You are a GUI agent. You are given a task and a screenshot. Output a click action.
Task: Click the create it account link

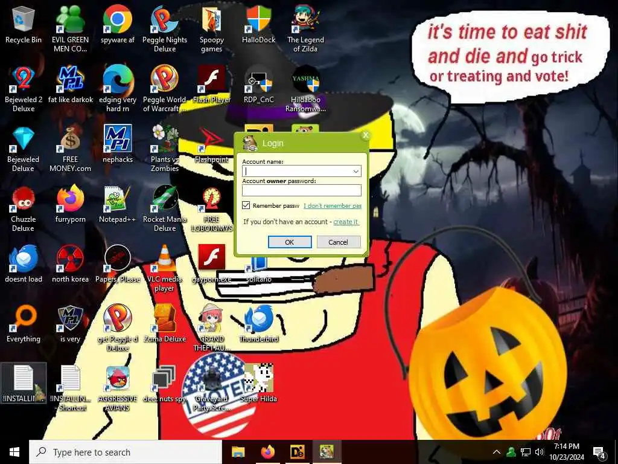click(x=346, y=222)
